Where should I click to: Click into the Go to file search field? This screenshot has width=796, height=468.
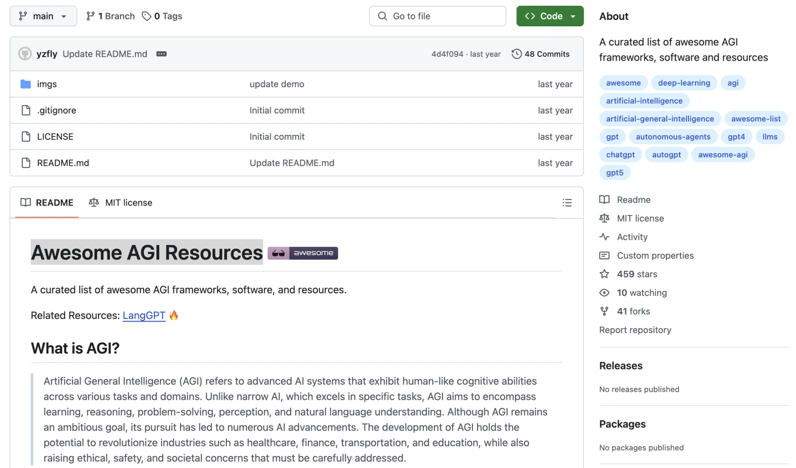[x=438, y=16]
